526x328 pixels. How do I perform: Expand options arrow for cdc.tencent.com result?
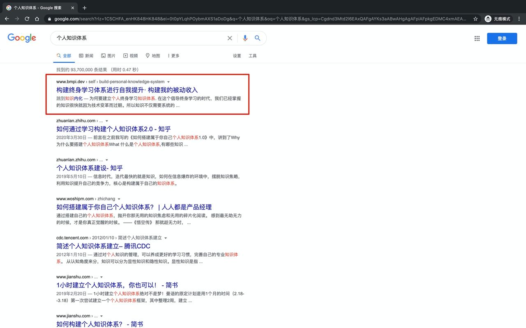(166, 238)
